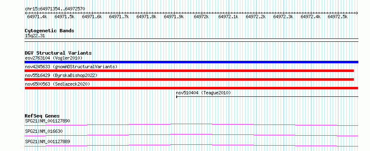370x151 pixels.
Task: Click ruler tick labeled 64972.3k
Action: pos(283,17)
